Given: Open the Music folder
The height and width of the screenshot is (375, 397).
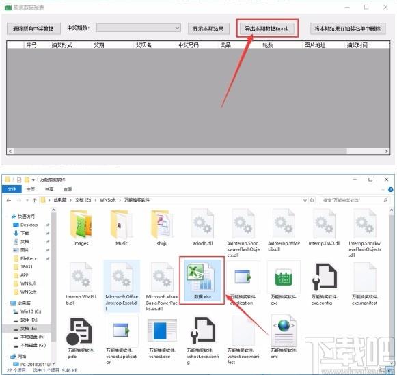Looking at the screenshot, I should 122,227.
